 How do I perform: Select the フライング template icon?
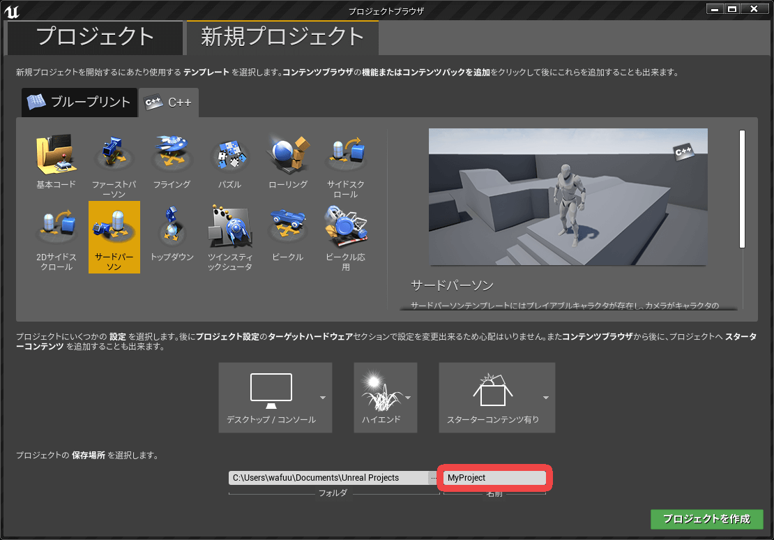point(172,155)
